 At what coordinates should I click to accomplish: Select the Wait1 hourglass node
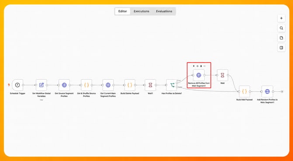pos(150,85)
